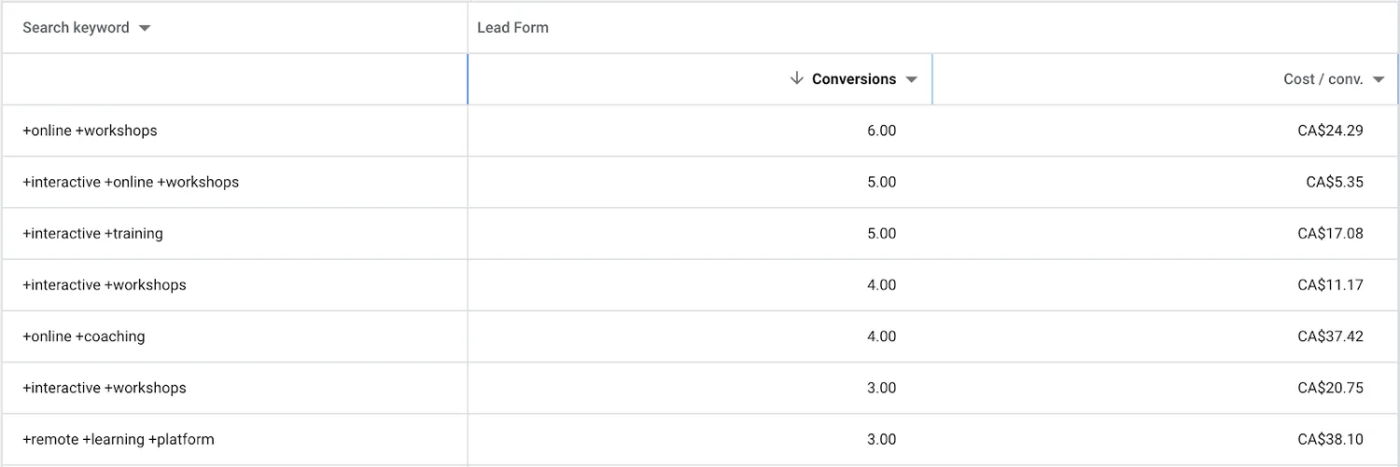Click the CA$38.10 cost value
Image resolution: width=1400 pixels, height=467 pixels.
1330,439
